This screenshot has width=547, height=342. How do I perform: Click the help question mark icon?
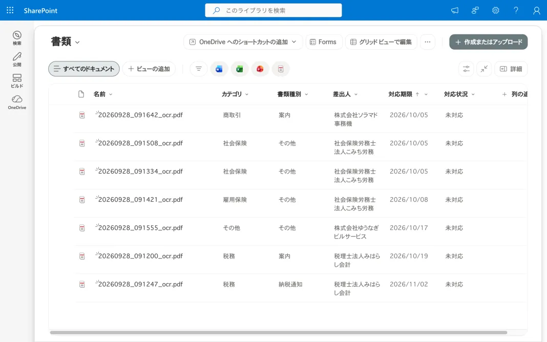point(516,10)
